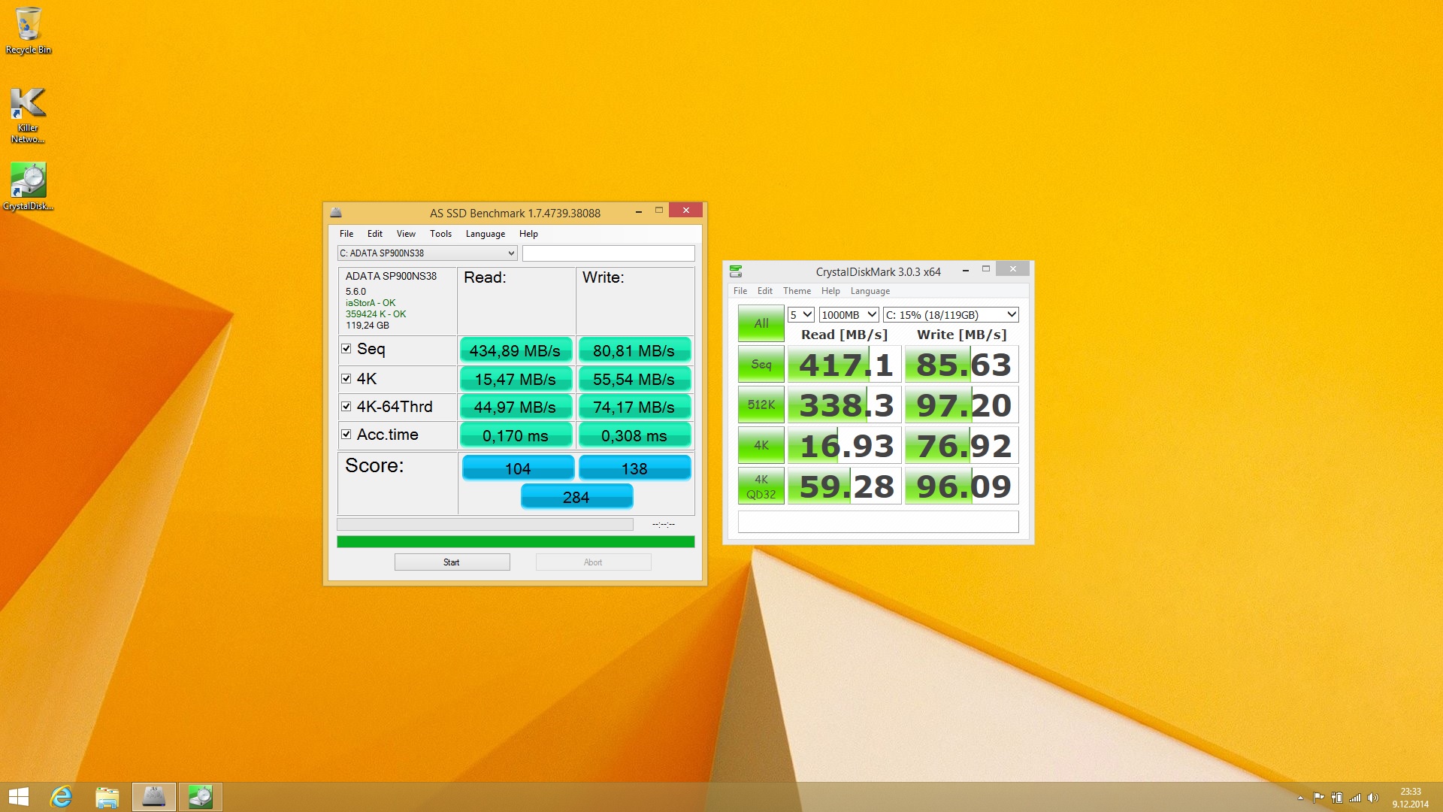Open the Windows Start button
Image resolution: width=1443 pixels, height=812 pixels.
click(x=18, y=797)
